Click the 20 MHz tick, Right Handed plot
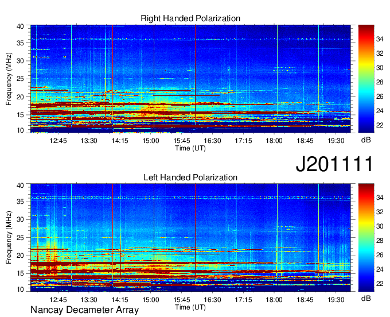Viewport: 390px width, 317px height. click(21, 97)
